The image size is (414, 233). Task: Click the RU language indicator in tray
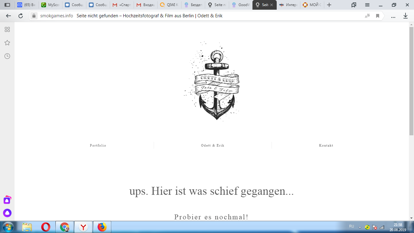pos(352,226)
